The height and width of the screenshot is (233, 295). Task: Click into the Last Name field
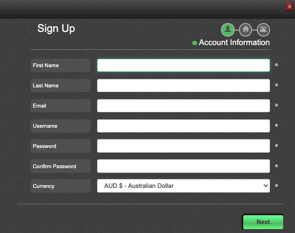click(183, 85)
